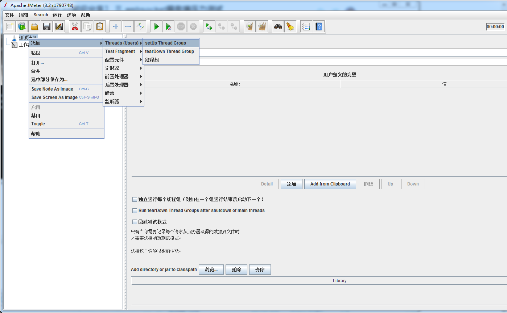This screenshot has width=507, height=313.
Task: Choose Toggle in the context menu
Action: tap(66, 124)
